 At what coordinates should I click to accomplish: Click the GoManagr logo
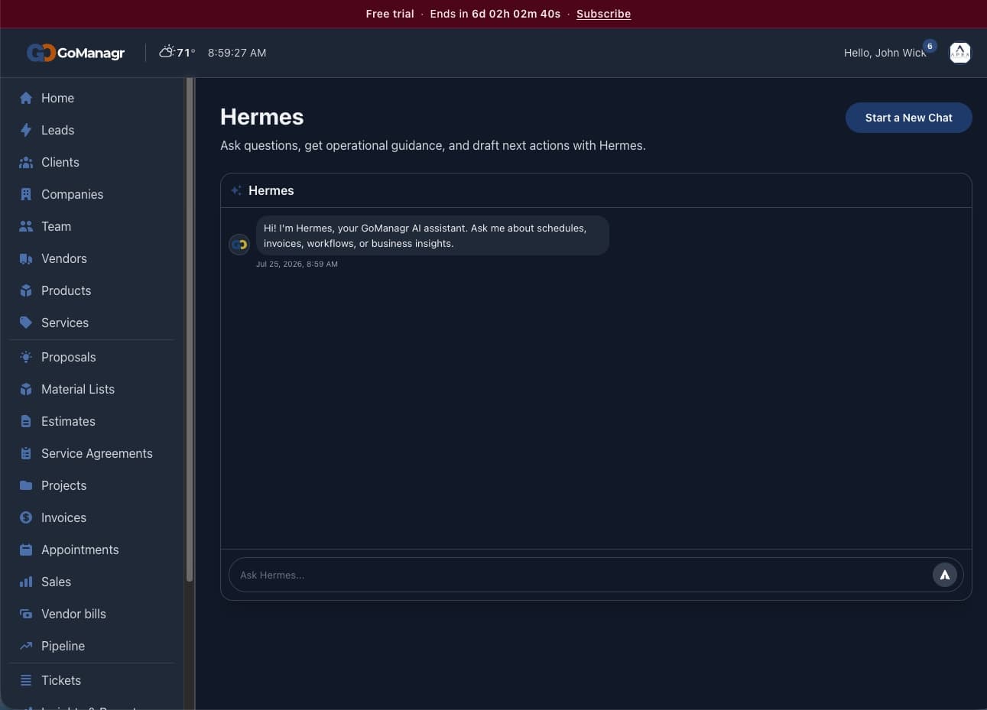pos(76,53)
